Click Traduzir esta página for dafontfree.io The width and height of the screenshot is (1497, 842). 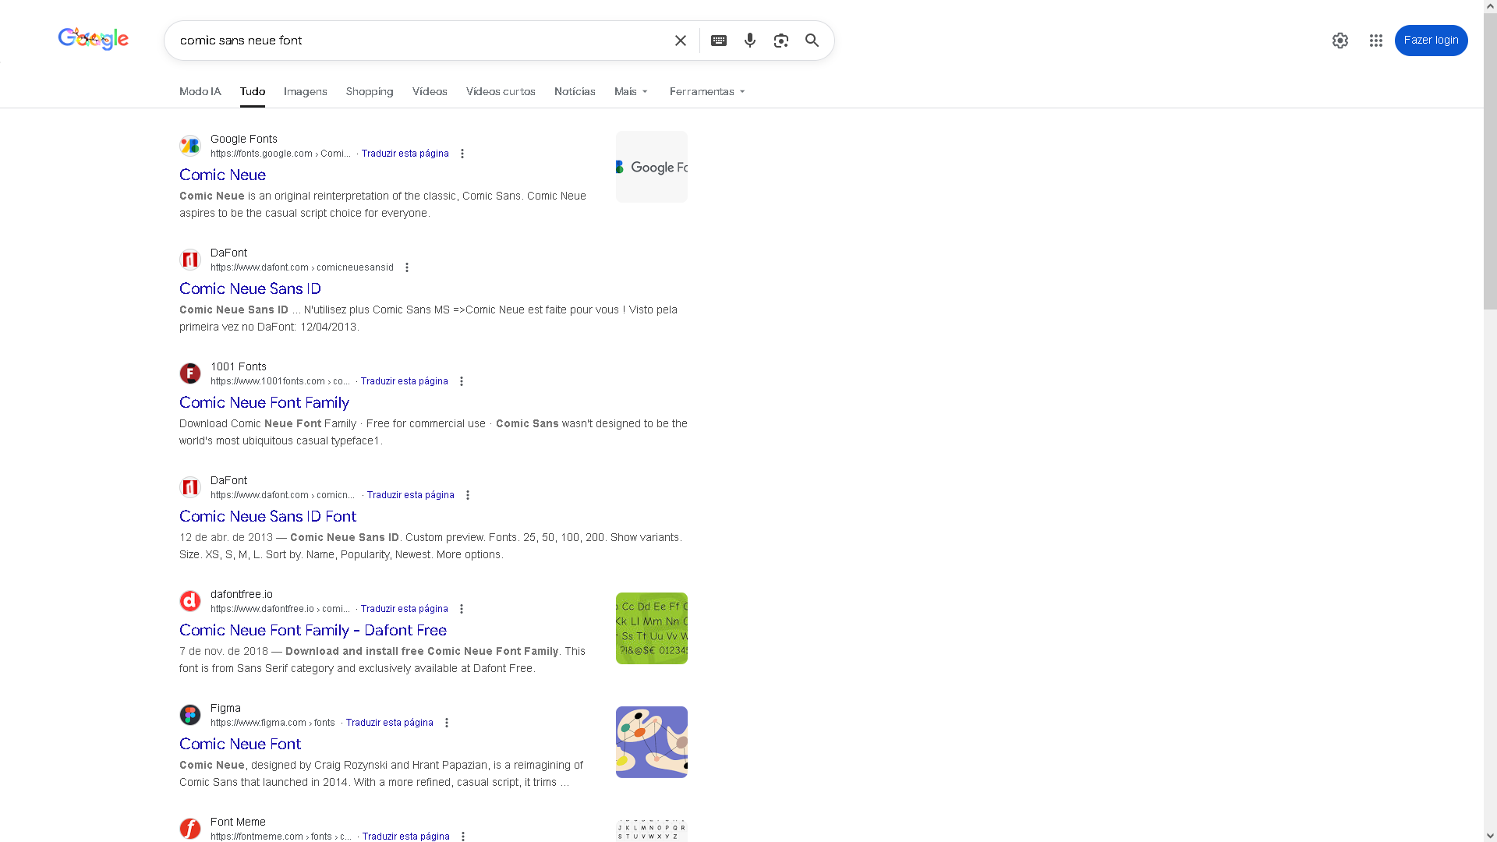pos(404,609)
